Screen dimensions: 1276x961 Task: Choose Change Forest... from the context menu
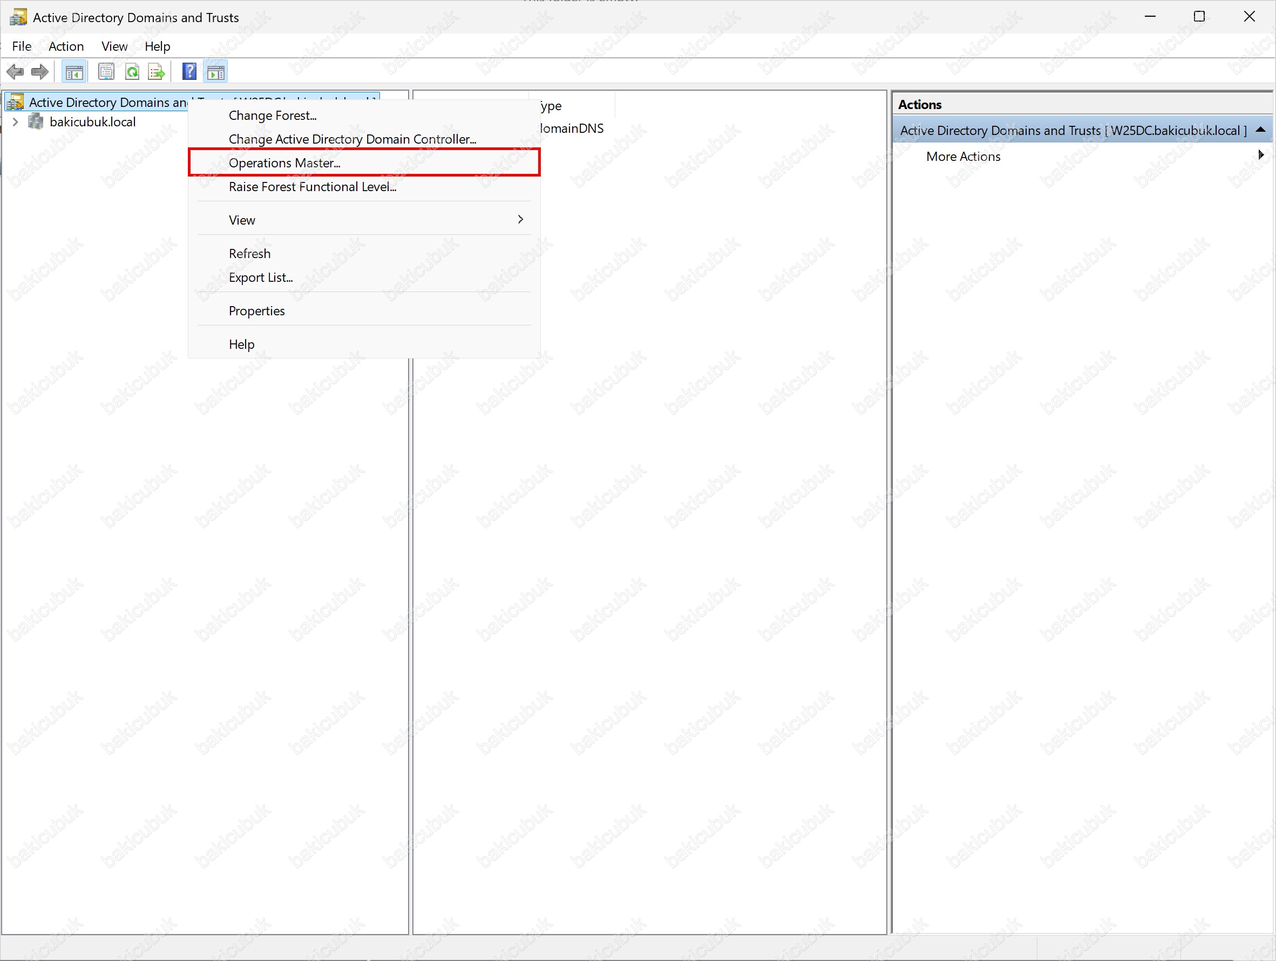[x=364, y=116]
